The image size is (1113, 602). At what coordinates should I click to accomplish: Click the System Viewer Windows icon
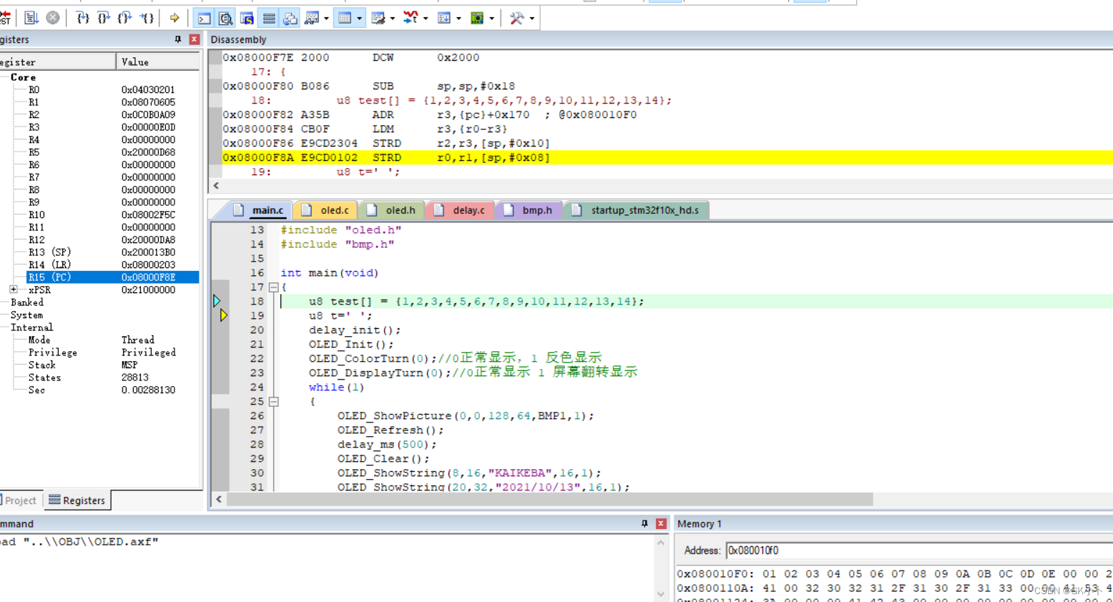pos(477,18)
